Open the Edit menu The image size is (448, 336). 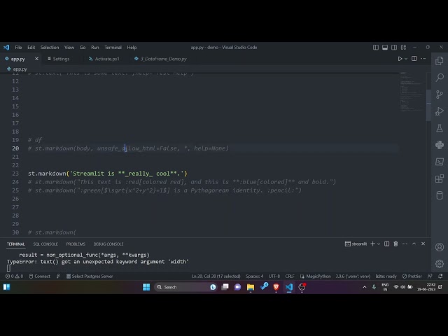31,48
